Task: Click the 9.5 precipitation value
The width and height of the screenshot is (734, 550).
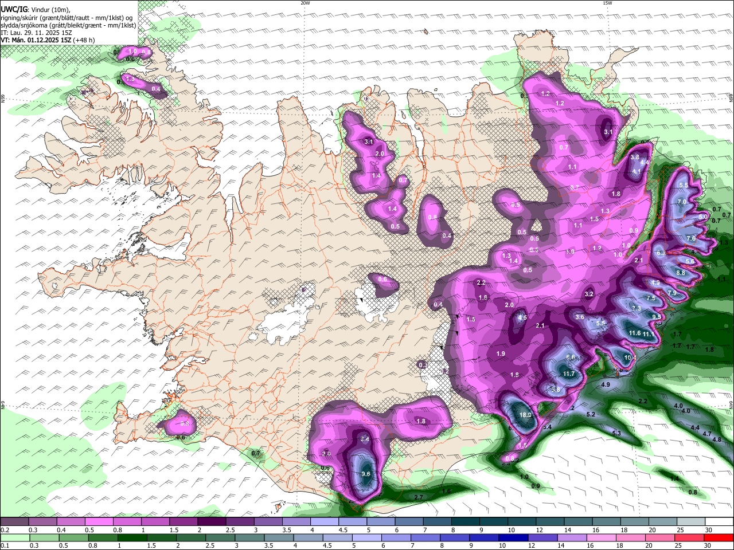Action: (657, 316)
